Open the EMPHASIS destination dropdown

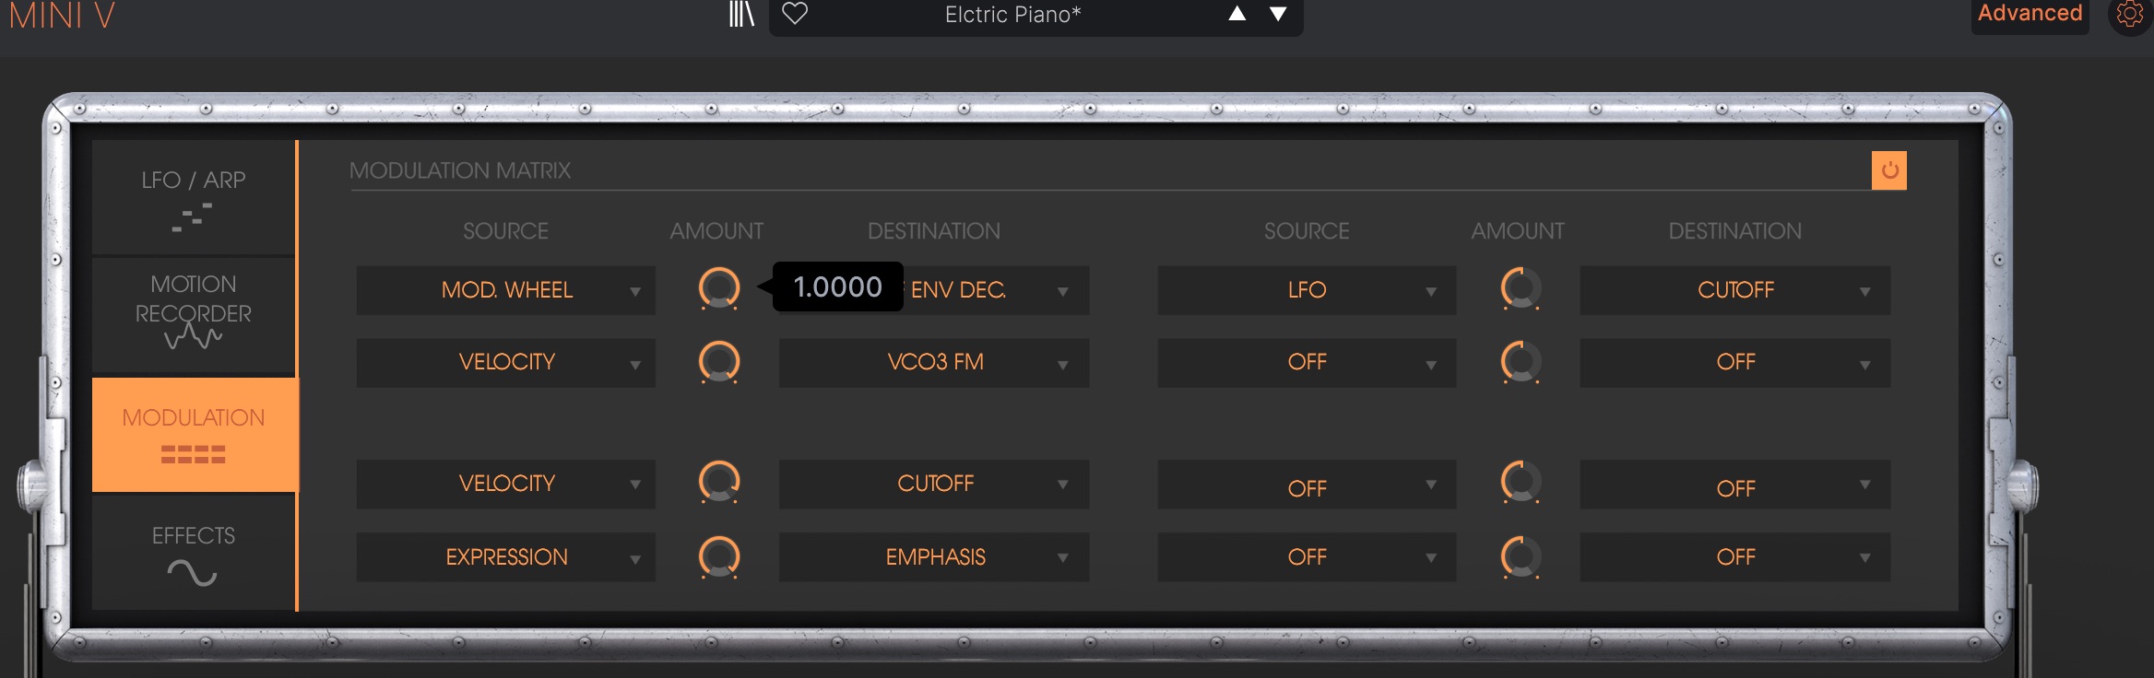point(934,557)
